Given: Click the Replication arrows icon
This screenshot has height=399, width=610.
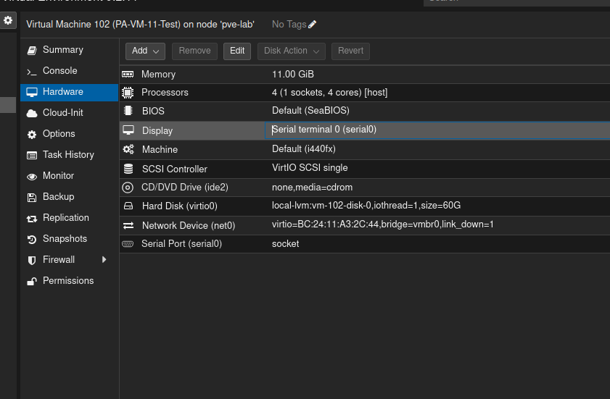Looking at the screenshot, I should 32,219.
